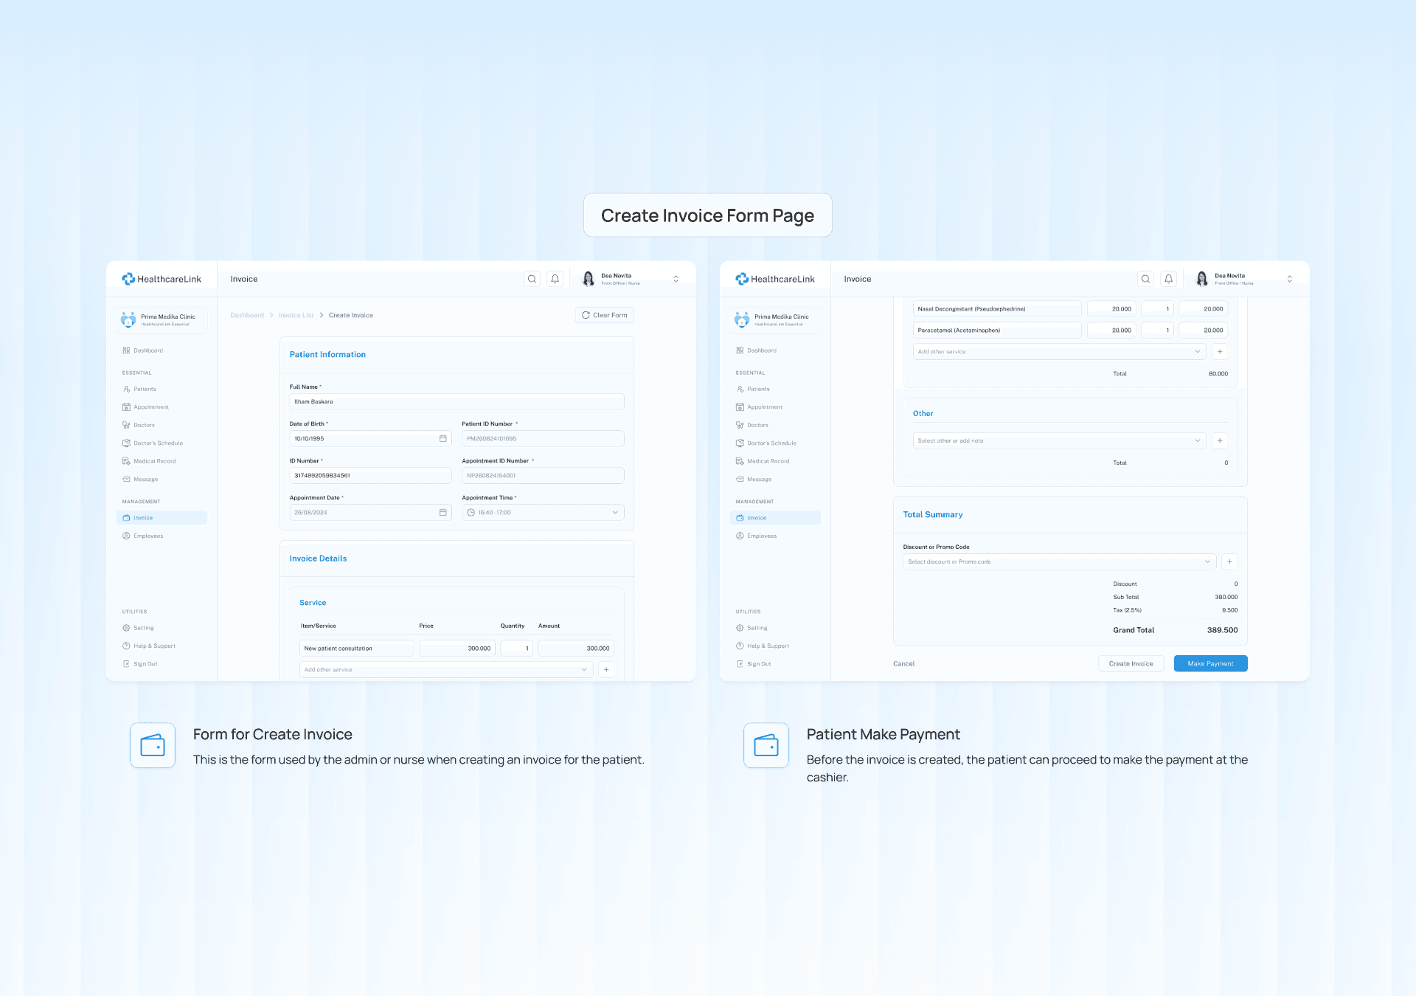
Task: Click the quantity box for New patient consultation
Action: point(516,648)
